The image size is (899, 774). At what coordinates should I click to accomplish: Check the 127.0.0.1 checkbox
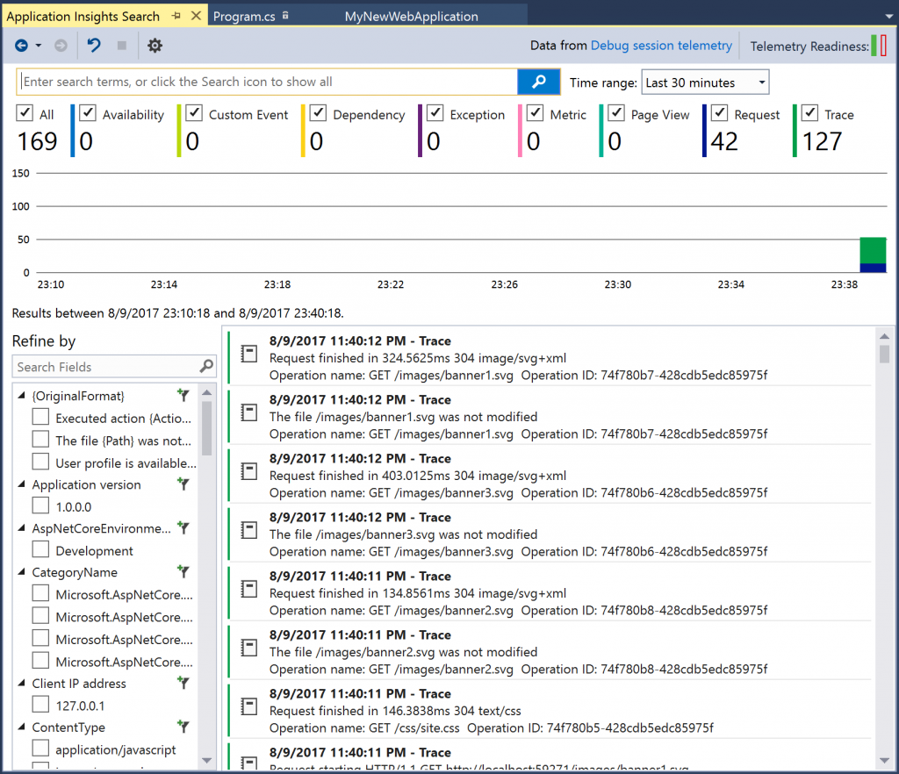(40, 704)
